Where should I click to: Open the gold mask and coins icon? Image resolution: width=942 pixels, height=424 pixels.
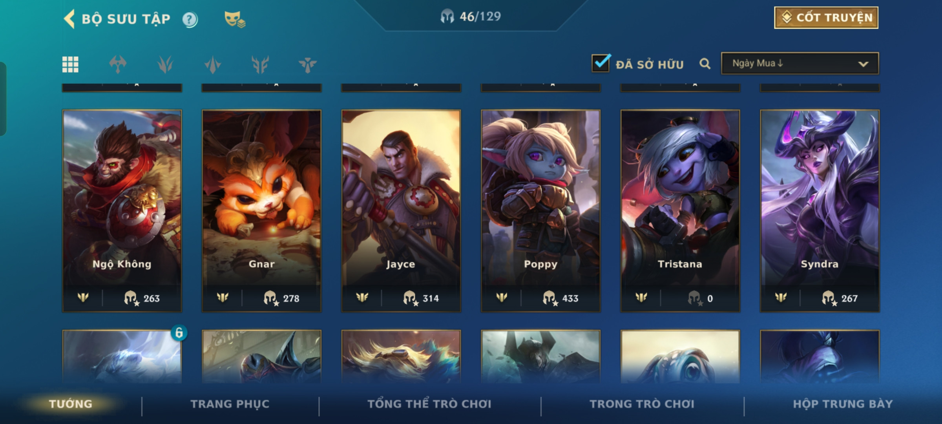point(234,19)
